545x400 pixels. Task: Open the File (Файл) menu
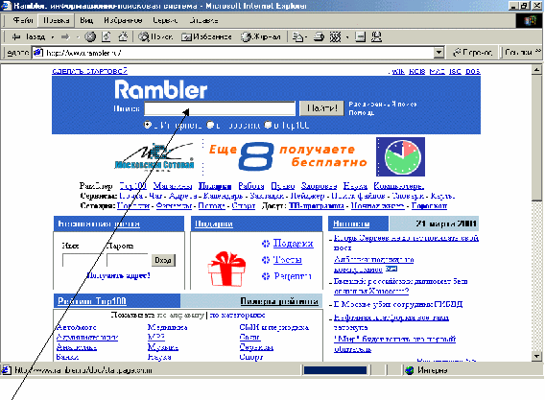(x=23, y=20)
